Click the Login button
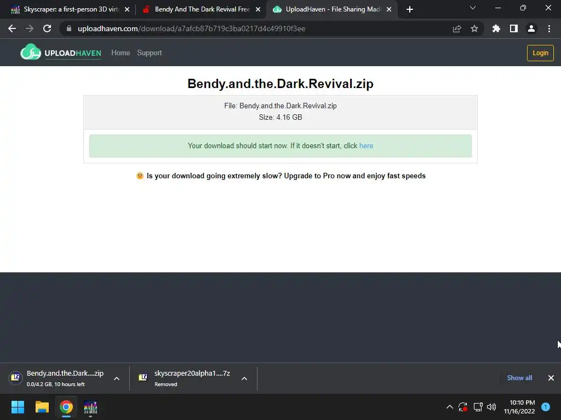Viewport: 561px width, 420px height. [x=540, y=53]
